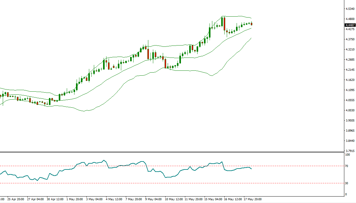356x203 pixels.
Task: Click the last red candle on chart
Action: [252, 24]
